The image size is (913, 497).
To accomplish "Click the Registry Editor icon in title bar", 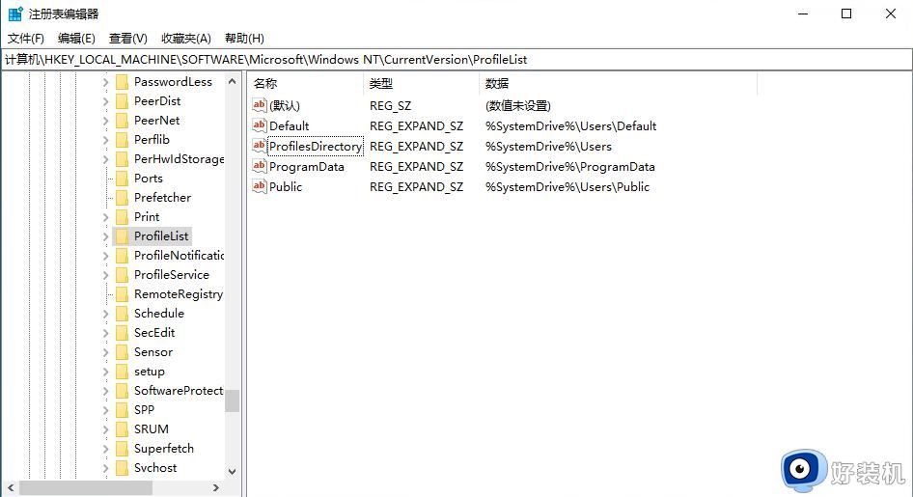I will 14,14.
